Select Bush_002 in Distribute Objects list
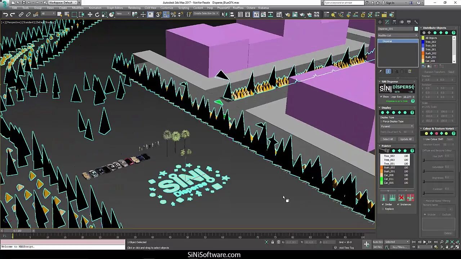The height and width of the screenshot is (259, 461). pyautogui.click(x=430, y=53)
